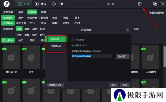Filter region by 中国台湾
This screenshot has height=102, width=166.
[x=43, y=18]
